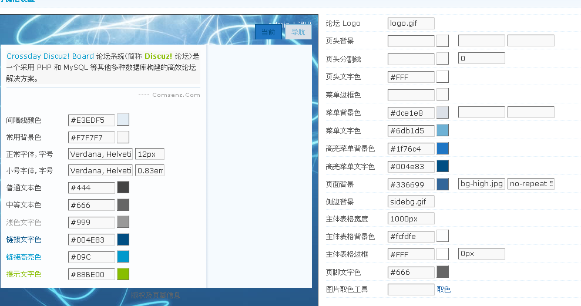
Task: Edit the no-repeat background option field
Action: point(531,184)
